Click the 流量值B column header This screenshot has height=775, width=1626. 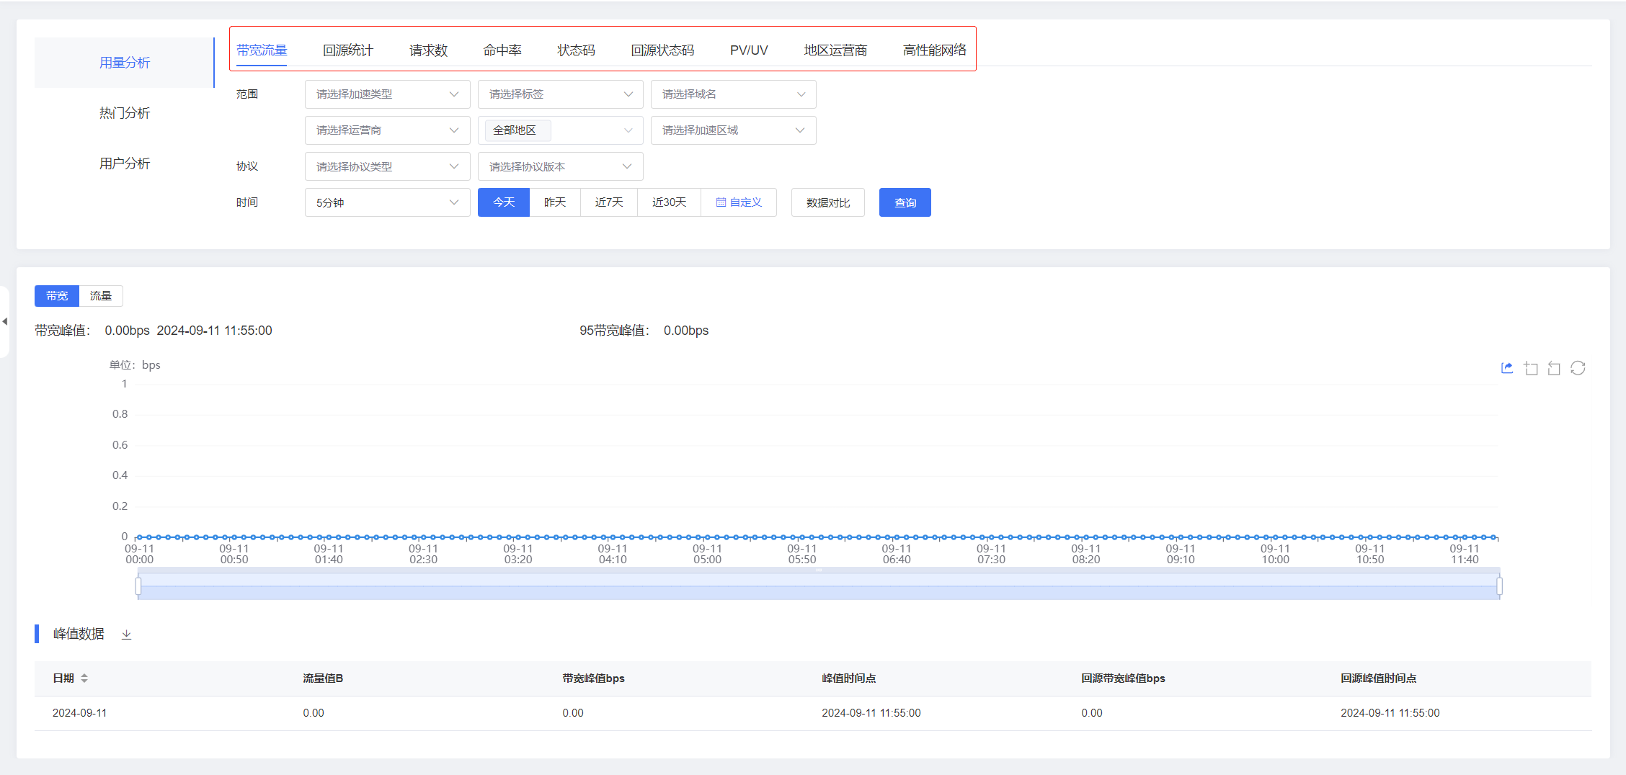click(x=323, y=678)
